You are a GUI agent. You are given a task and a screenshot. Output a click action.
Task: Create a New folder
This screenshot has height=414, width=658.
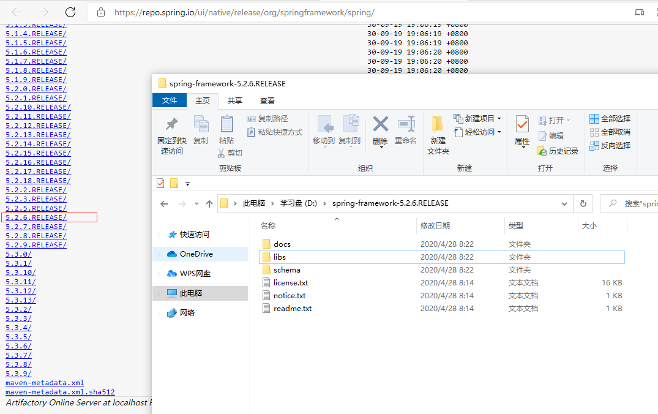(x=438, y=135)
